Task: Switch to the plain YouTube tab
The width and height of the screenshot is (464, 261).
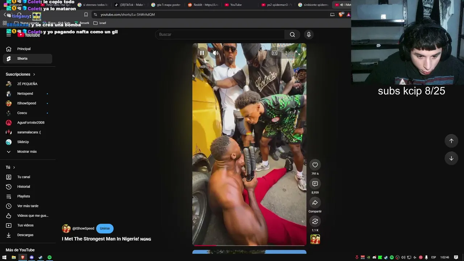Action: 240,5
